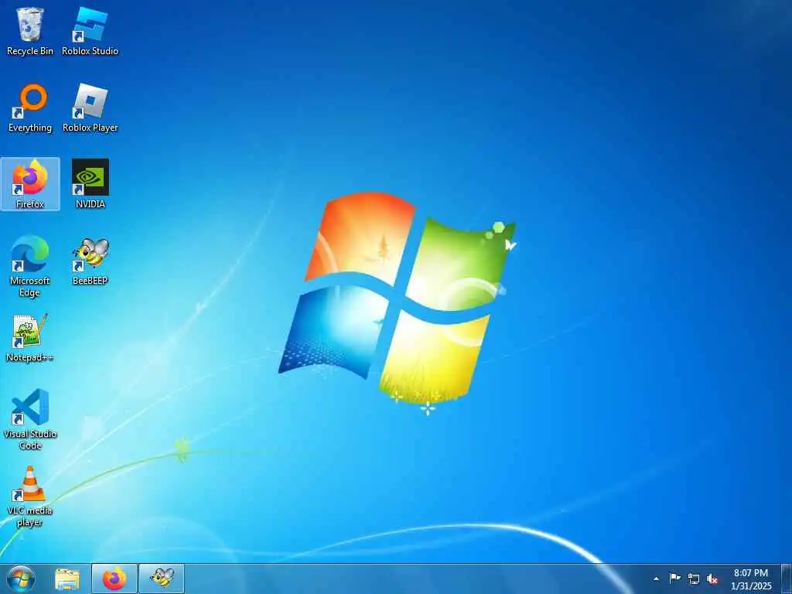Open the Windows Start menu orb
792x594 pixels.
21,579
